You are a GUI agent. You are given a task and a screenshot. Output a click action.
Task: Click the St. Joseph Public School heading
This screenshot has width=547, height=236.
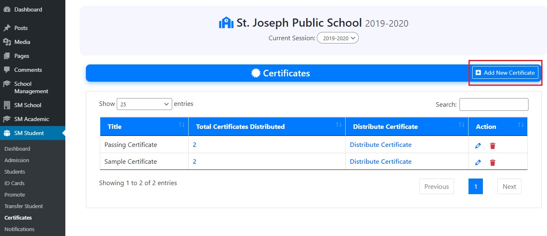coord(299,23)
